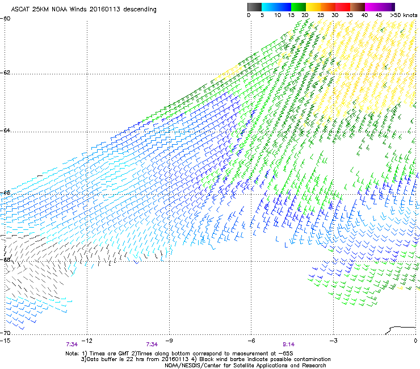Click the gray 0-5 knots legend swatch
Screen dimensions: 420x369
(254, 7)
